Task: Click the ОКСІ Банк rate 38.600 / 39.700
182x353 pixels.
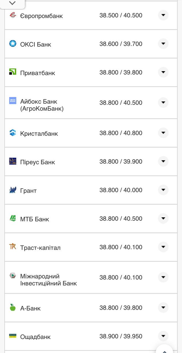Action: point(121,44)
